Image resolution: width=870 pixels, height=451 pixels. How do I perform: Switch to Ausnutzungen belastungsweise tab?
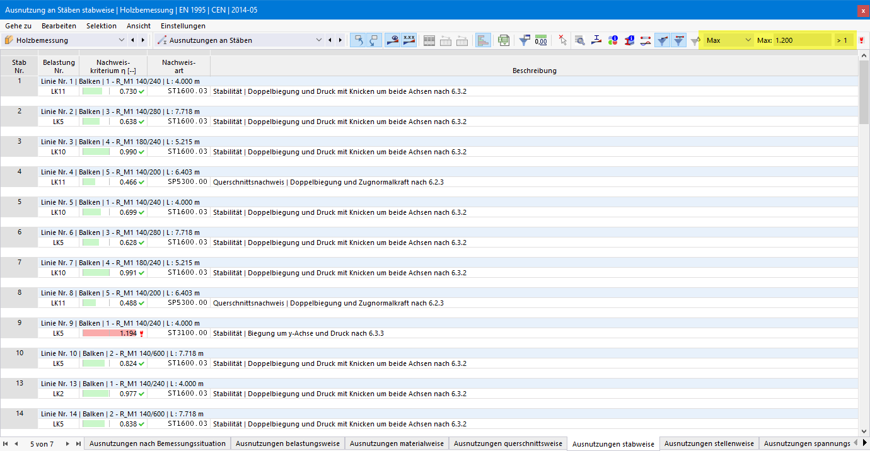[x=287, y=444]
